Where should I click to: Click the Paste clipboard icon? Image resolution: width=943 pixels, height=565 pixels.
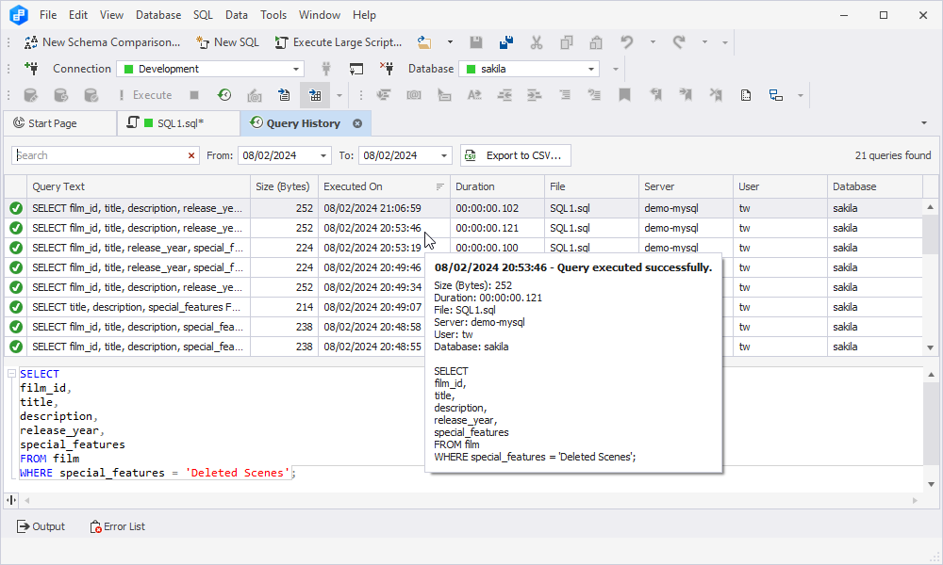point(596,42)
